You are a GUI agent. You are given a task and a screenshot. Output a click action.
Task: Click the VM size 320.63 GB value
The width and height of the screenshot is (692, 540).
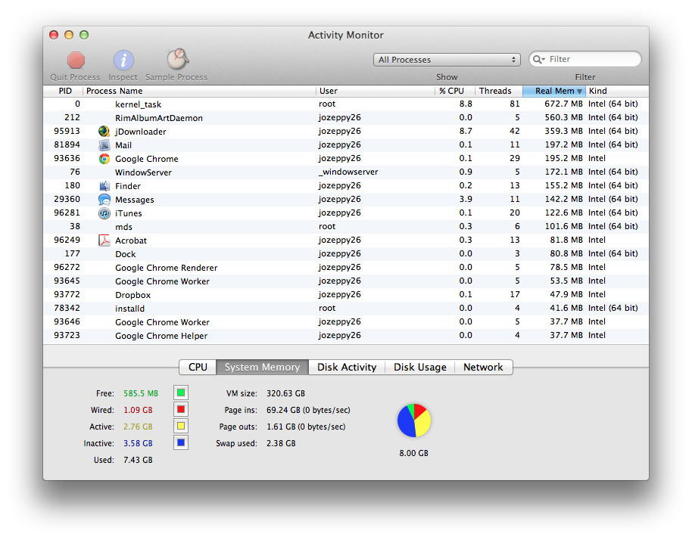[285, 393]
